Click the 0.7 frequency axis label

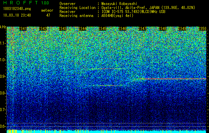click(3, 110)
